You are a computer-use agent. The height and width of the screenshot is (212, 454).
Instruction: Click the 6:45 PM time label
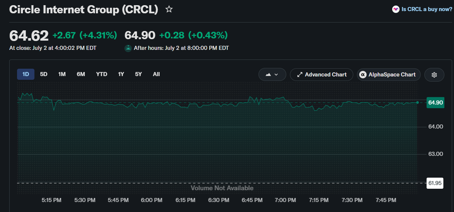(x=252, y=200)
